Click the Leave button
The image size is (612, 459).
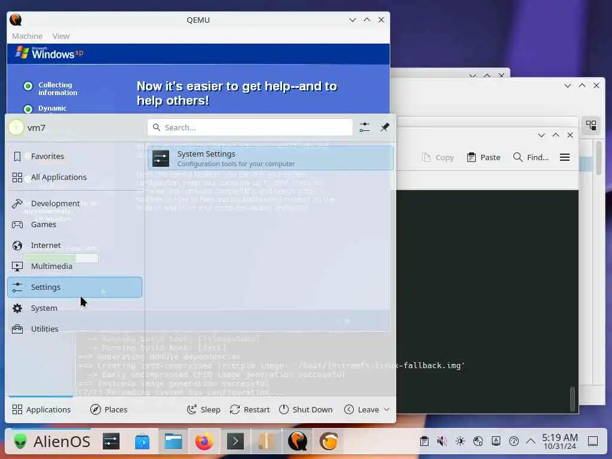point(362,409)
